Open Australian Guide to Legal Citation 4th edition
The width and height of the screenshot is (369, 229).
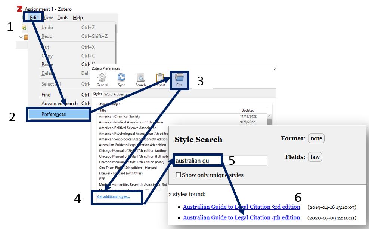coord(241,217)
